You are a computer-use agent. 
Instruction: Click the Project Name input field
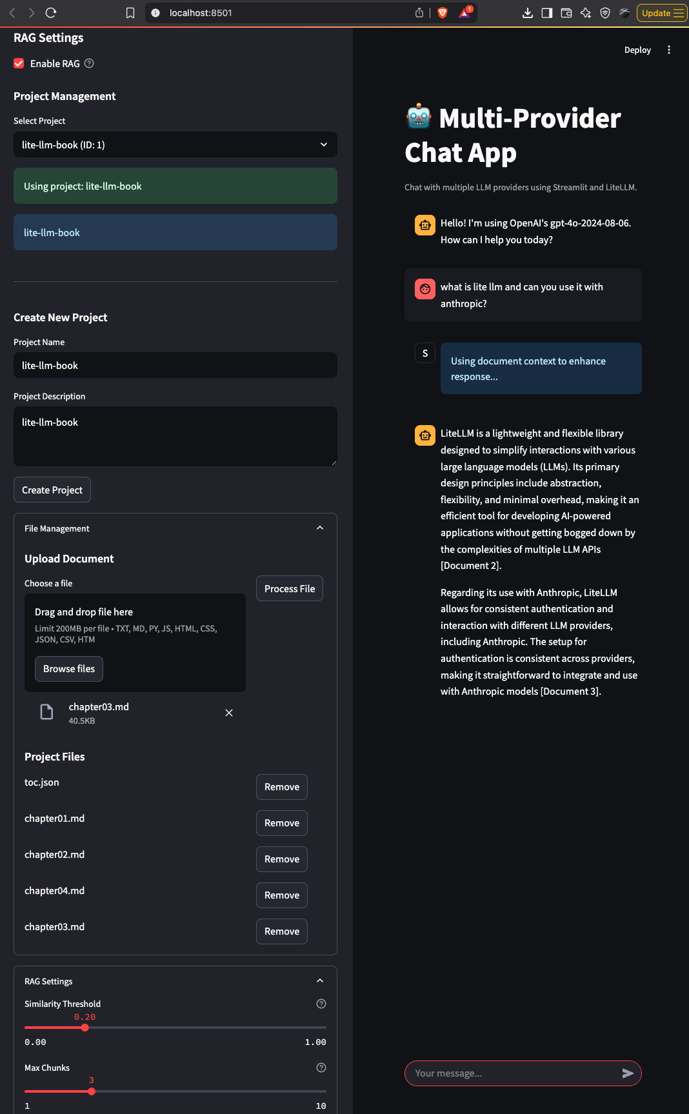(x=175, y=365)
